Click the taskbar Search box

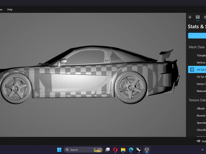[x=83, y=150]
